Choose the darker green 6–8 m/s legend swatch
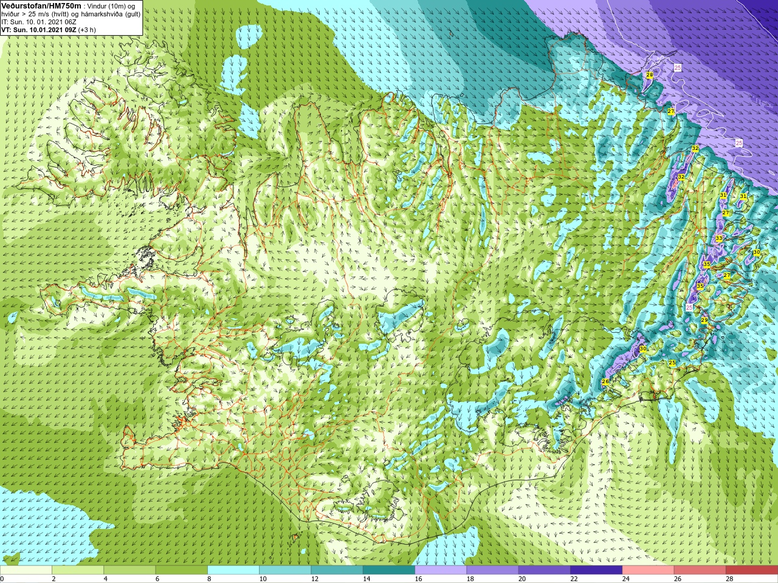 (182, 570)
